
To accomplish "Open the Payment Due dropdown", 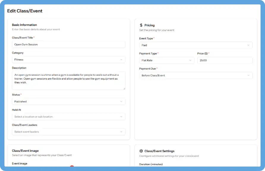I will click(x=195, y=75).
